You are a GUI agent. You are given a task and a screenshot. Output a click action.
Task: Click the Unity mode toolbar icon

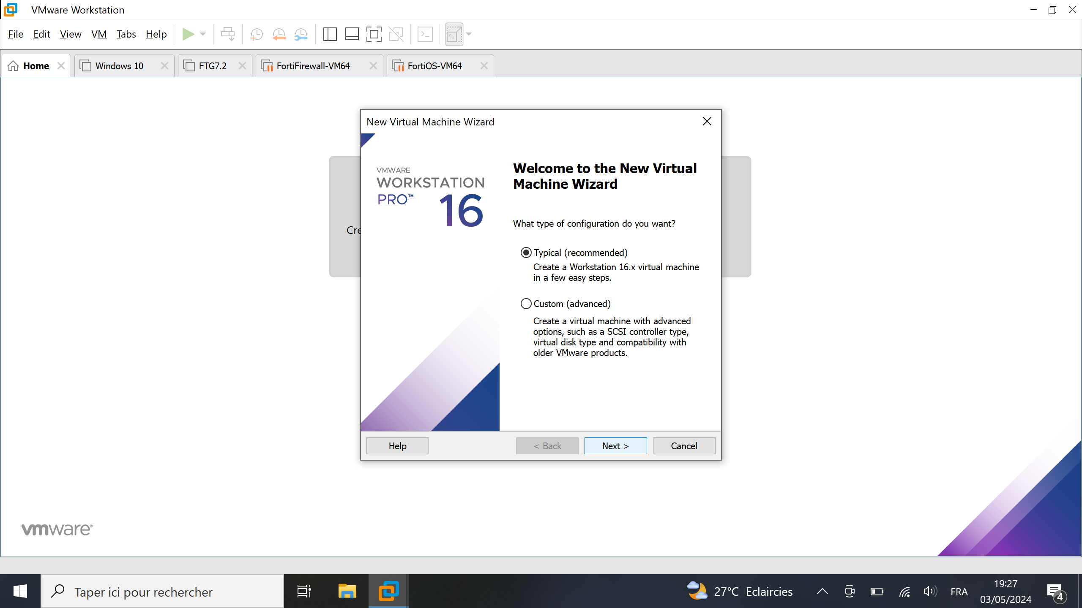click(396, 34)
